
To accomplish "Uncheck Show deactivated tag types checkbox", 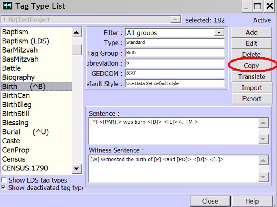I will (x=4, y=187).
